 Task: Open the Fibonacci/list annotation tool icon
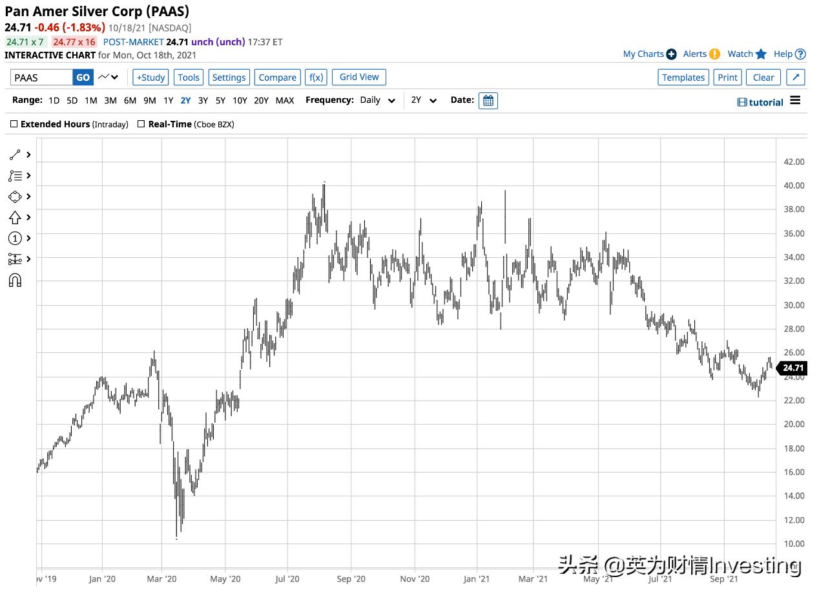[15, 176]
